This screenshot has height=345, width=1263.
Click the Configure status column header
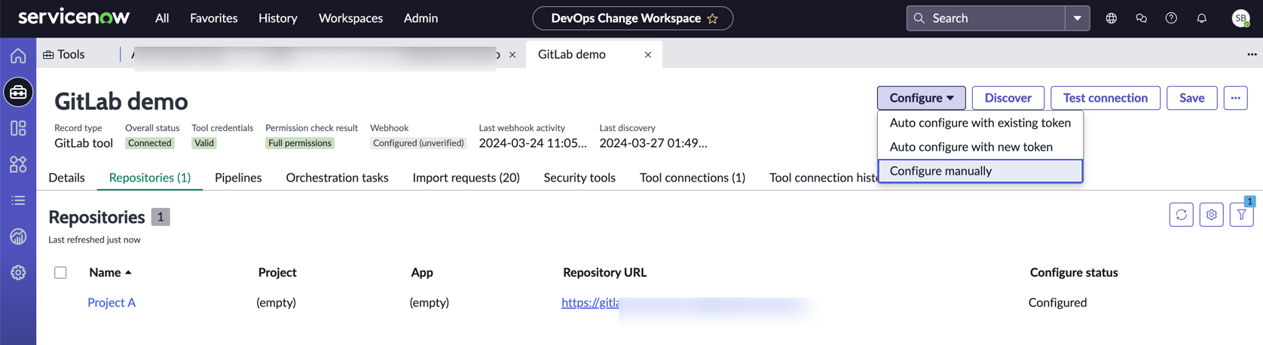1074,272
